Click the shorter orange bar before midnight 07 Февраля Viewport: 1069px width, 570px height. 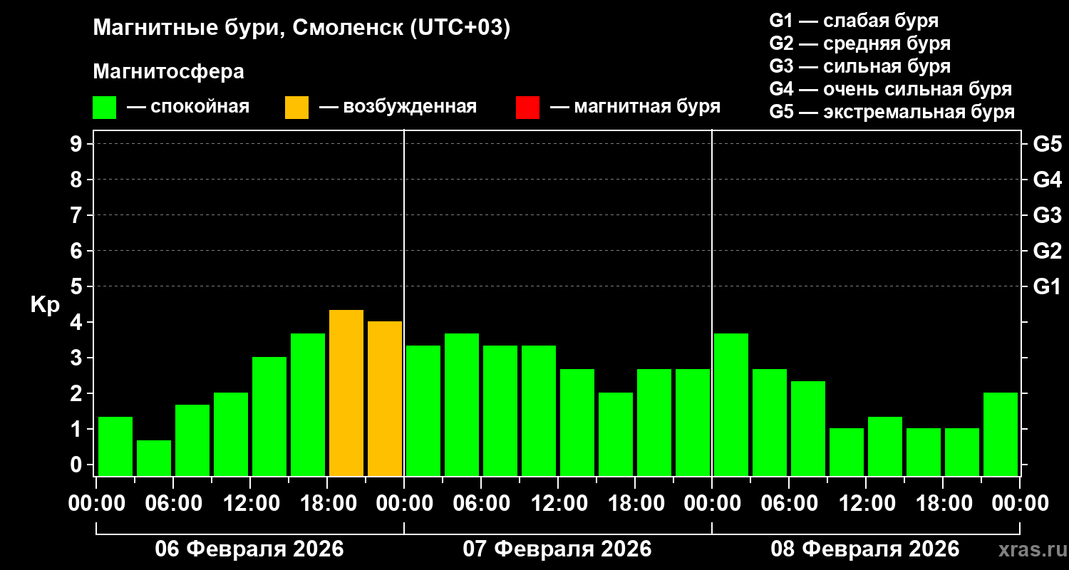(x=385, y=399)
